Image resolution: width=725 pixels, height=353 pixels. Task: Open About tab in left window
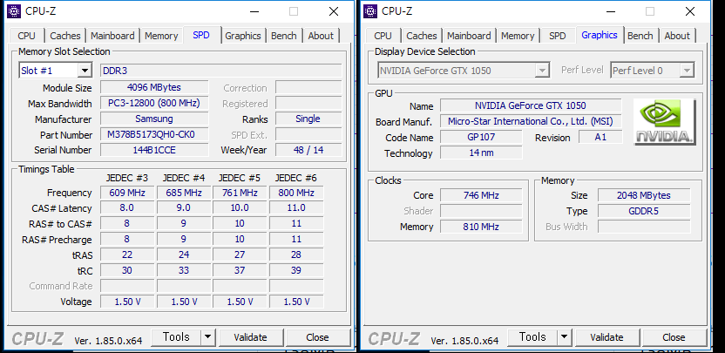321,36
